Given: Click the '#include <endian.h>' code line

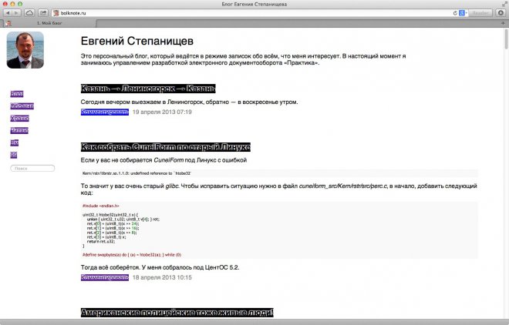Looking at the screenshot, I should pos(101,206).
